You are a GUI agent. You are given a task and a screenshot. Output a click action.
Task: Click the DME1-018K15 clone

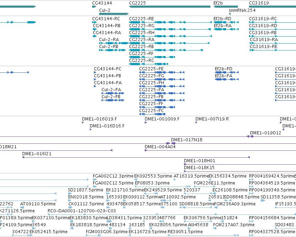(199, 168)
